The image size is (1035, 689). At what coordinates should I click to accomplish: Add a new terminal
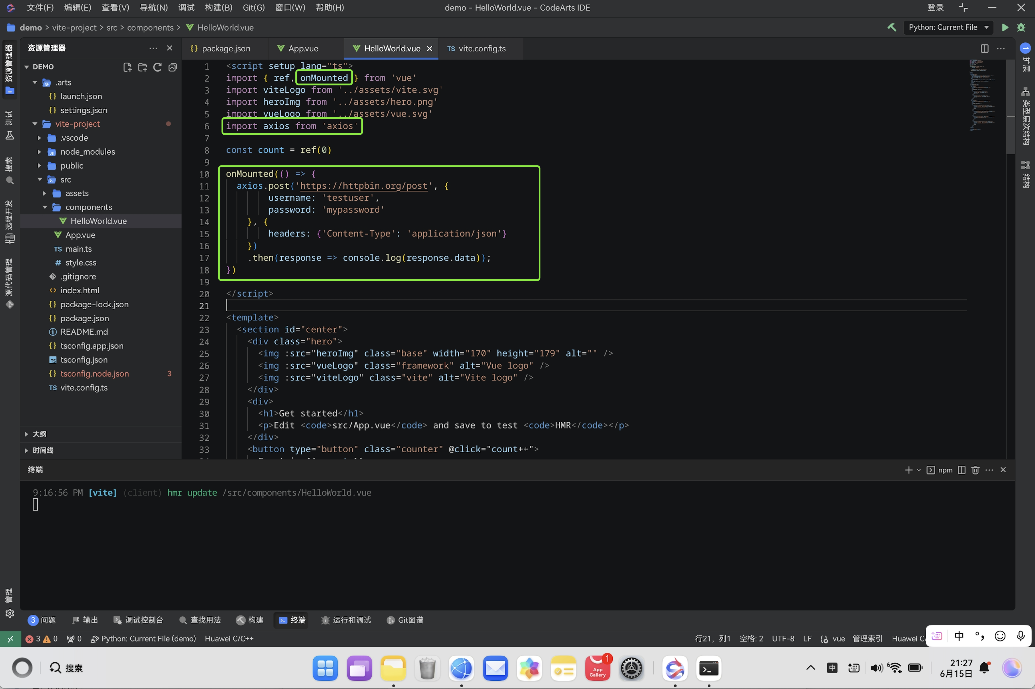908,470
